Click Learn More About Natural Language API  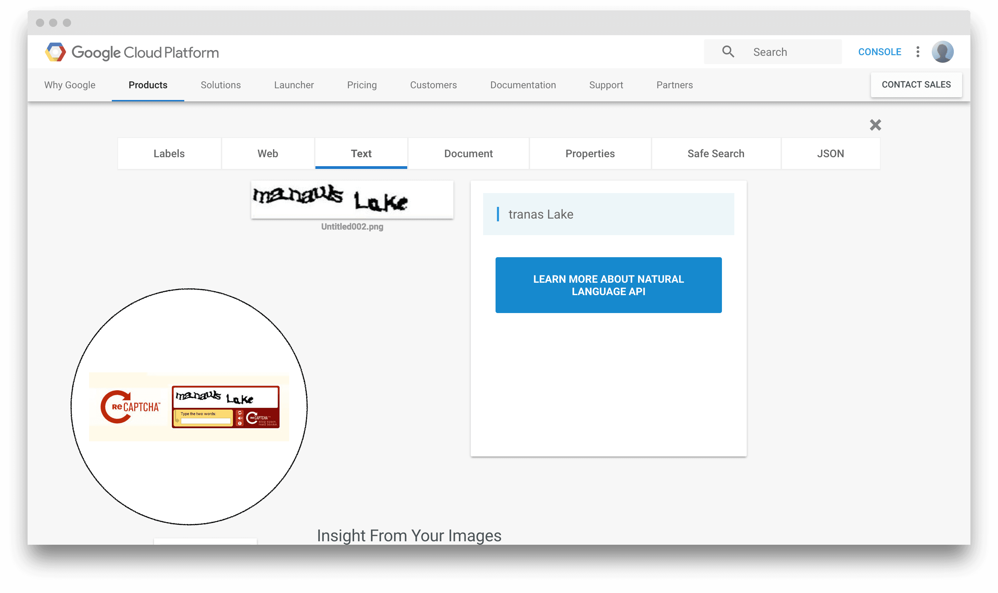608,285
